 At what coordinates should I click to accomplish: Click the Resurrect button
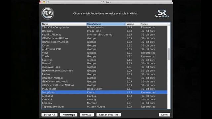pyautogui.click(x=69, y=115)
